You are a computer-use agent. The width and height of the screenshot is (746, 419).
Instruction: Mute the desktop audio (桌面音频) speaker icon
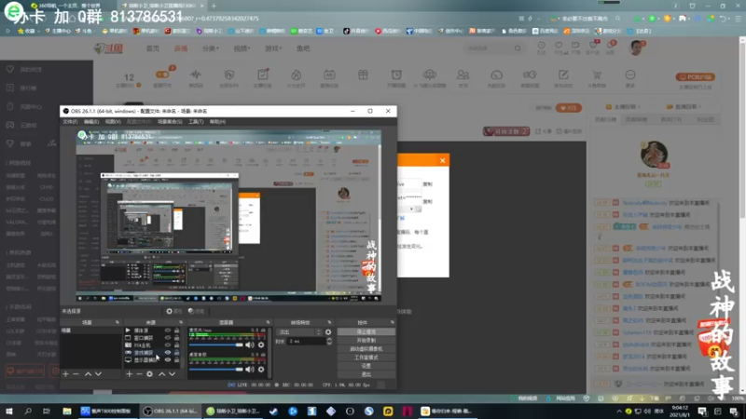(250, 369)
